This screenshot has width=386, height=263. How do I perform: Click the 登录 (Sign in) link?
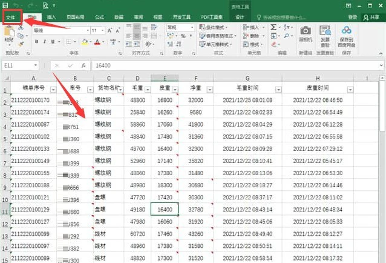353,17
